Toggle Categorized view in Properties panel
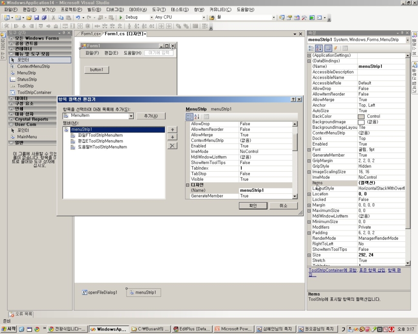The width and height of the screenshot is (418, 334). point(311,48)
